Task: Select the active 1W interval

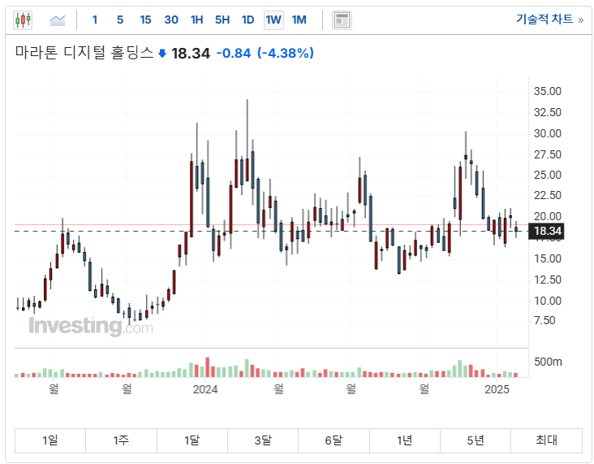Action: pyautogui.click(x=273, y=20)
